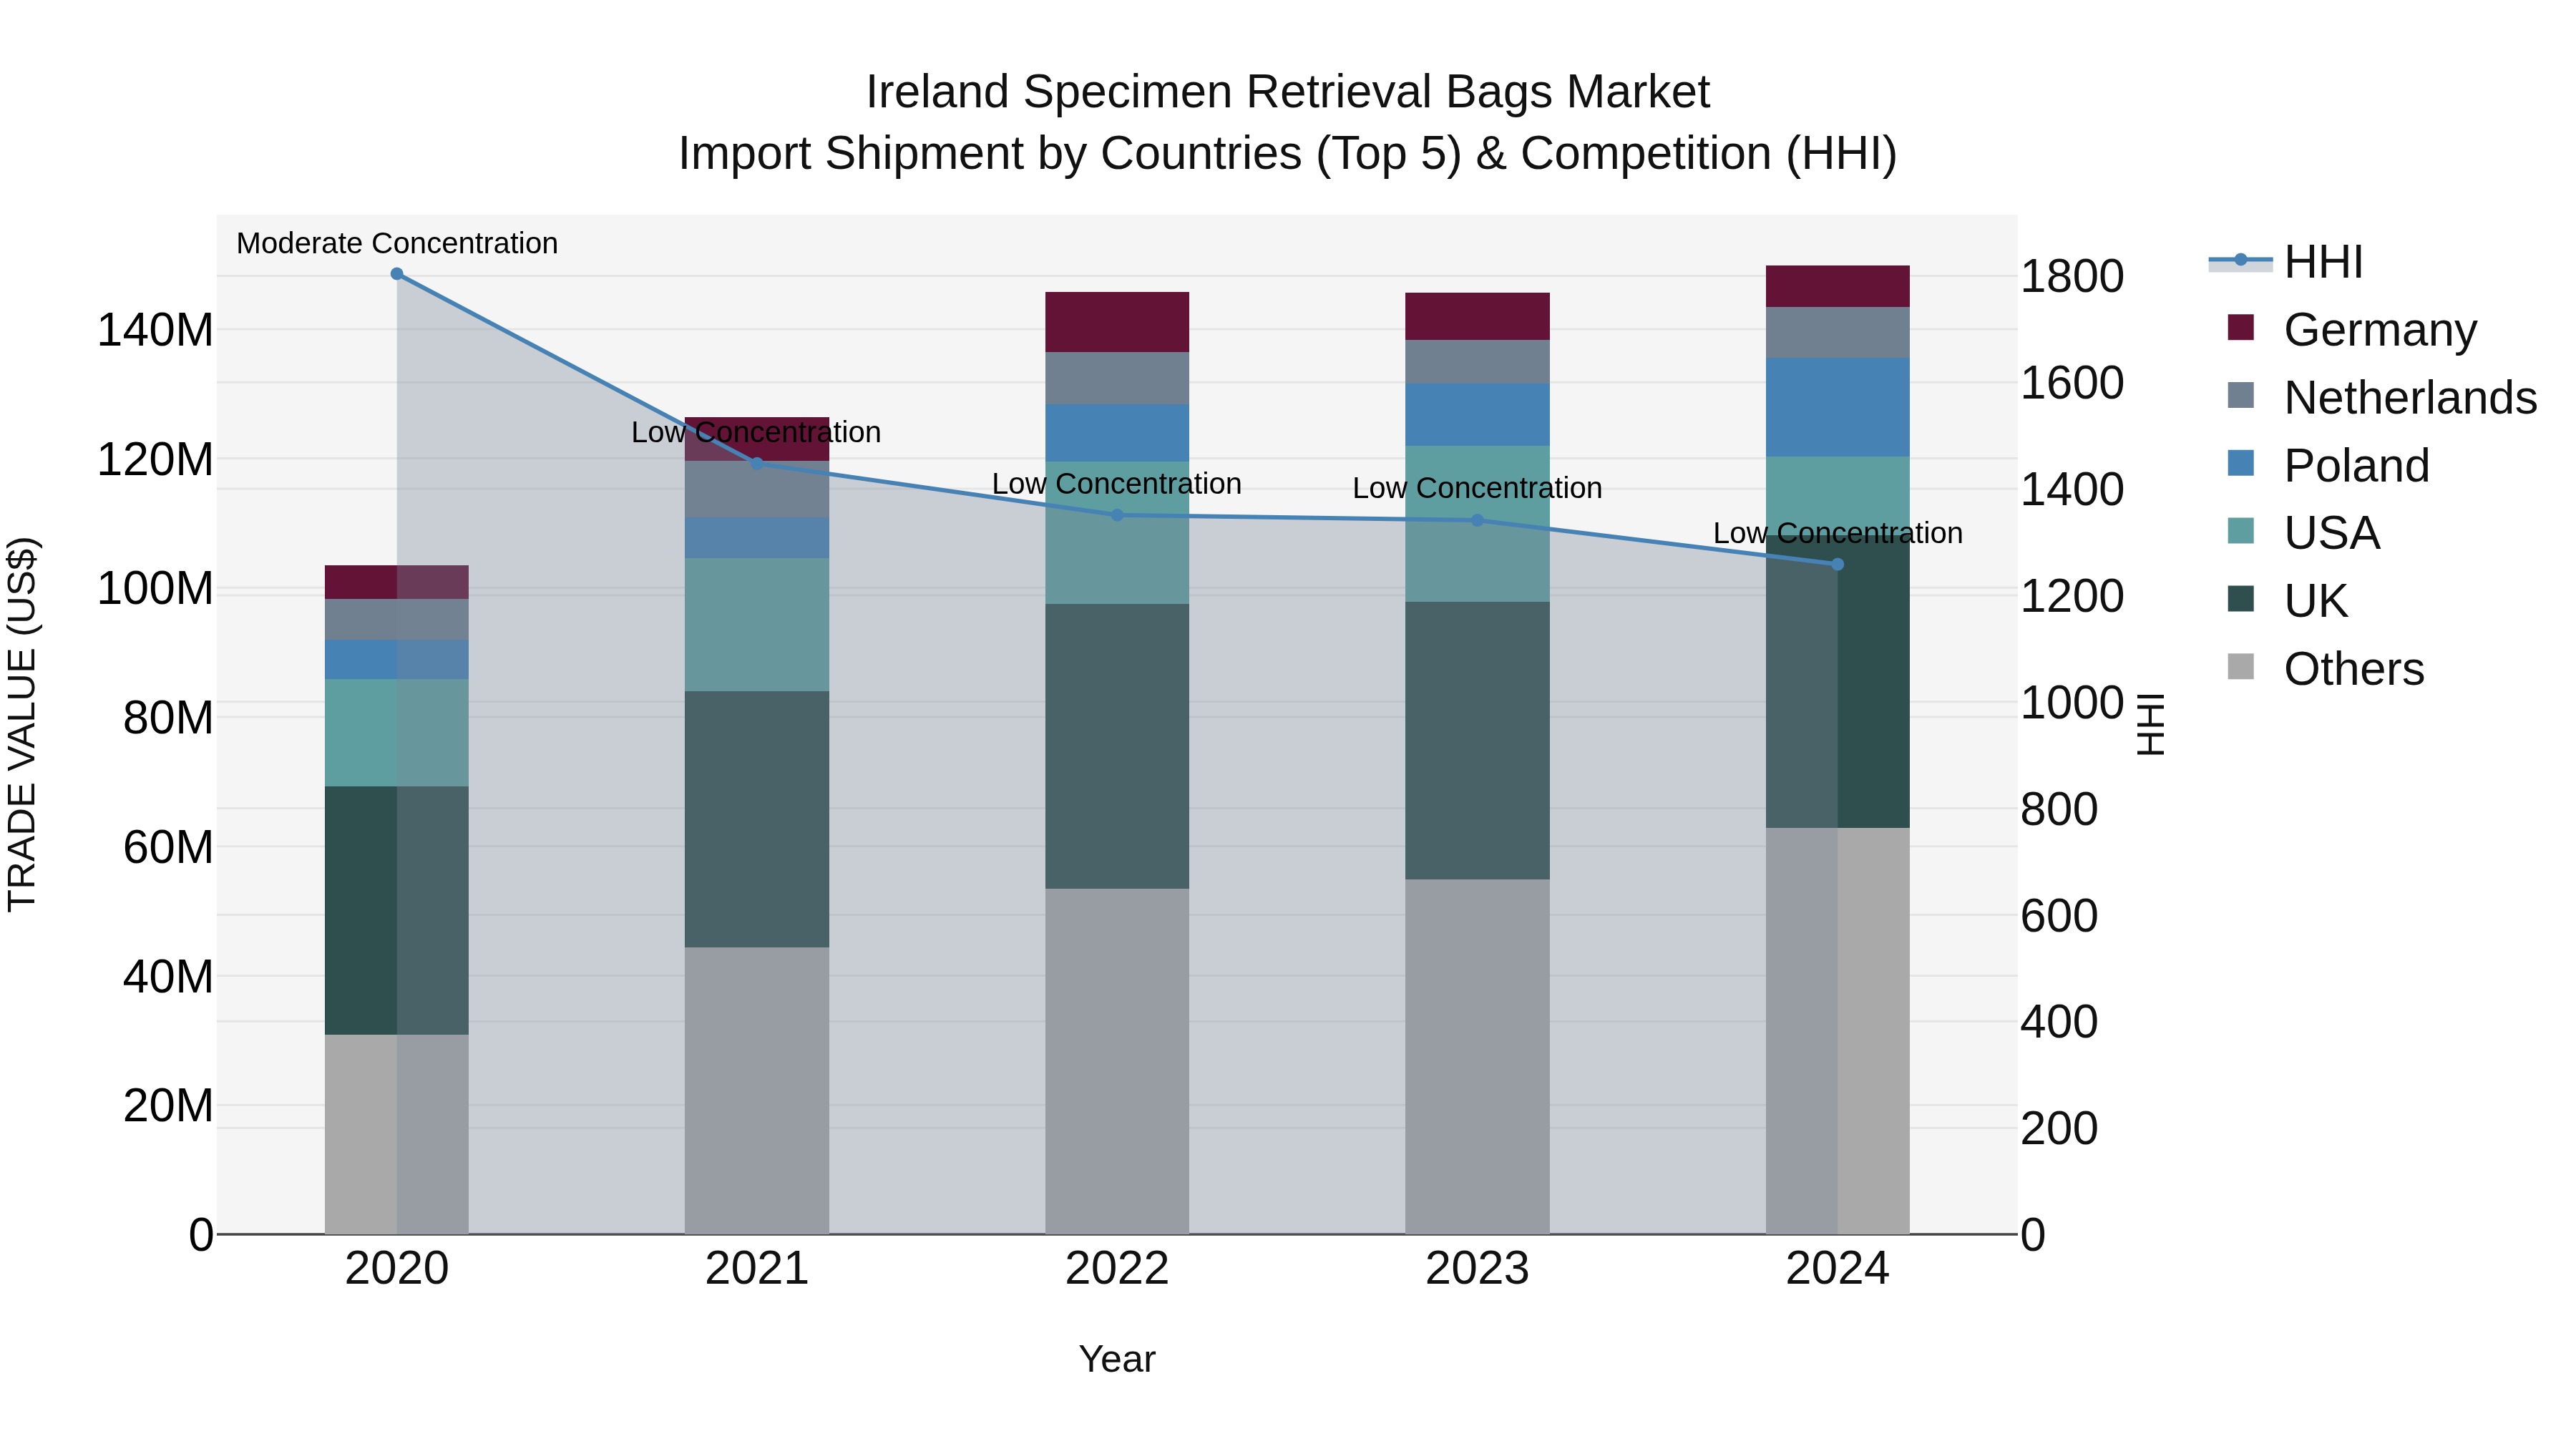Click the 2020 Germany bar segment
Viewport: 2576px width, 1449px height.
[397, 582]
